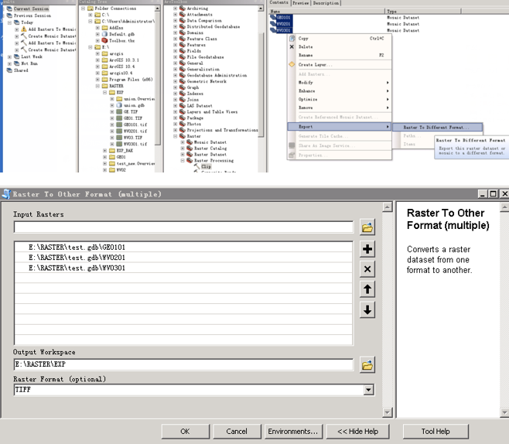Click the union.gdb geodatabase icon
The image size is (509, 444).
pos(119,105)
